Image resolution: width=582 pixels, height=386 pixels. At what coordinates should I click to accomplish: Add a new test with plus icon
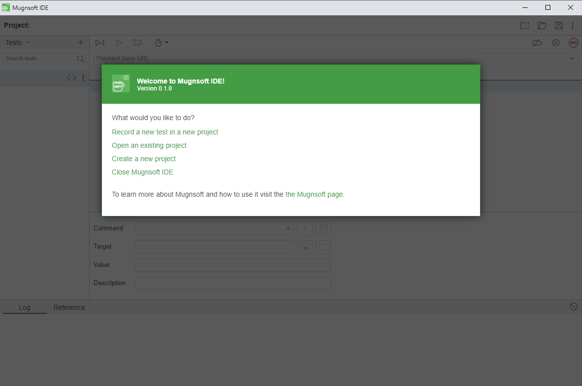click(81, 43)
